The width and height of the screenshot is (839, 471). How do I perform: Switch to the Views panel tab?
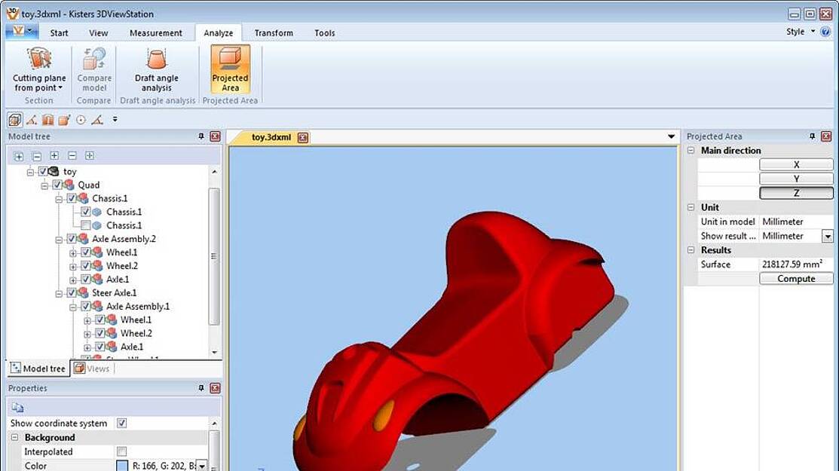(92, 369)
